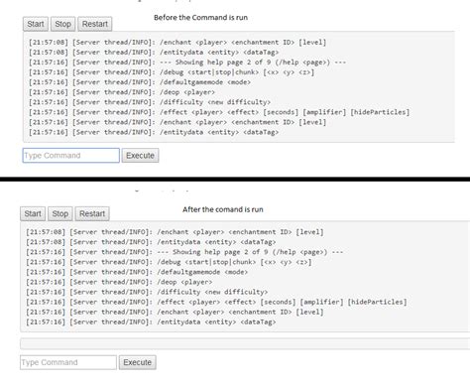Select 21:57:08 '/entitydata' line in After log
The image size is (470, 384).
tap(151, 242)
